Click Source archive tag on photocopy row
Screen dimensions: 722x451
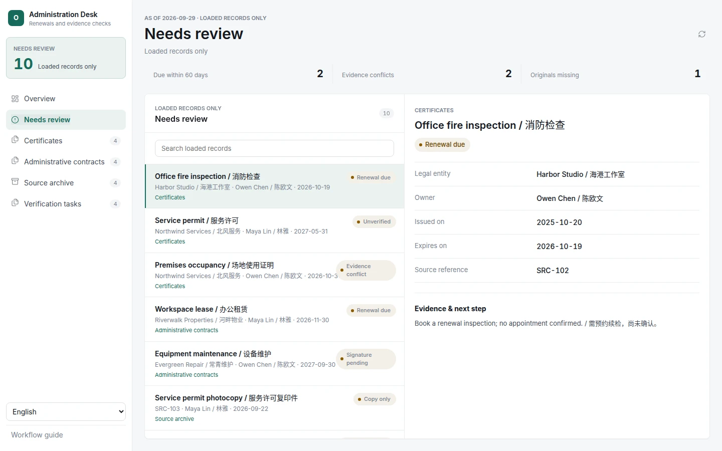tap(174, 419)
